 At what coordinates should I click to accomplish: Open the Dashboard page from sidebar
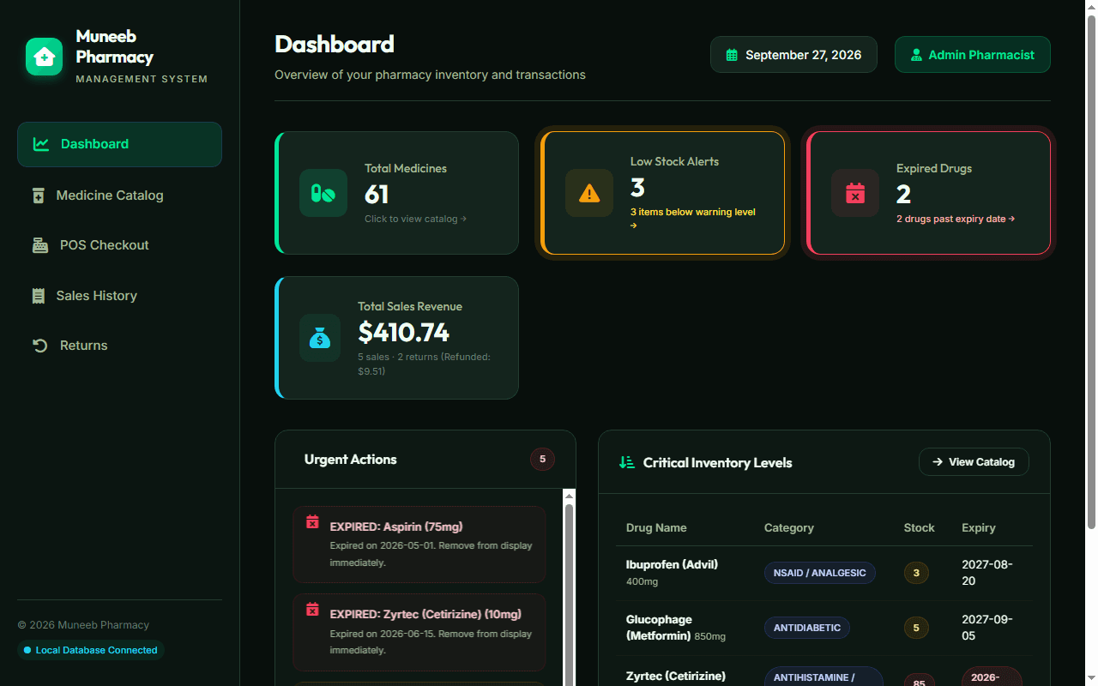coord(119,144)
